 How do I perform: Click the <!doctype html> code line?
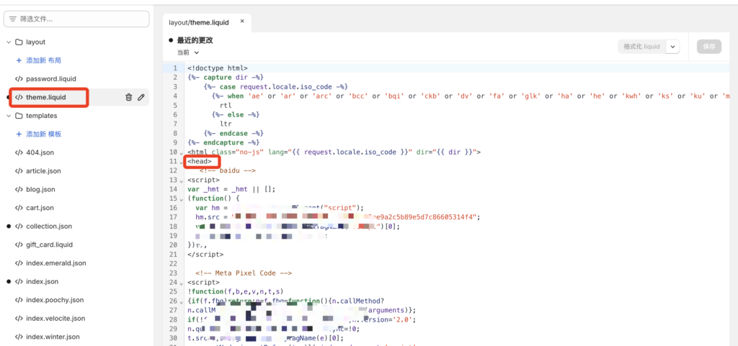217,68
